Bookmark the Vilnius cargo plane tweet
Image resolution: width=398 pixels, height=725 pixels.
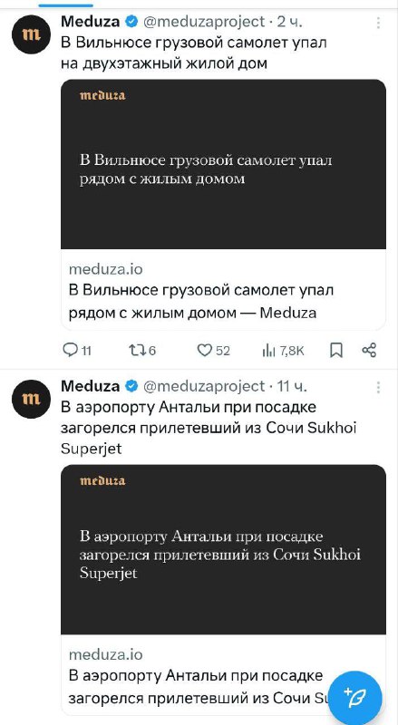point(336,351)
